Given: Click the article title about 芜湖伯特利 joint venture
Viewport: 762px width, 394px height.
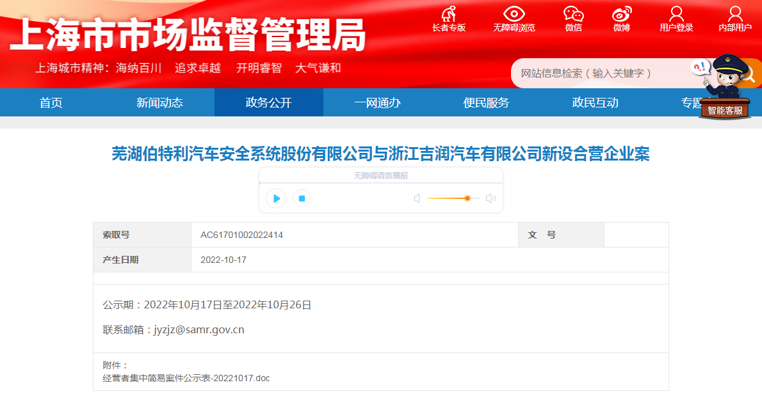Looking at the screenshot, I should pos(380,154).
